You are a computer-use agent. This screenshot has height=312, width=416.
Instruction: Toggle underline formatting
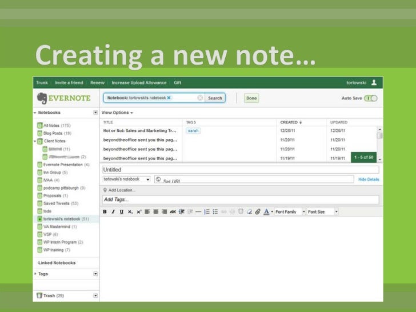coord(122,211)
